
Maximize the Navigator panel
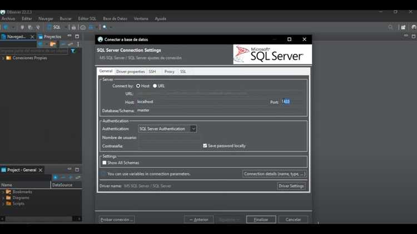coord(77,36)
